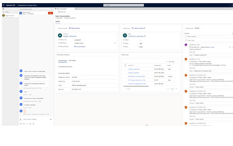
Task: Expand View more on live chat timeline entry
Action: point(192,52)
